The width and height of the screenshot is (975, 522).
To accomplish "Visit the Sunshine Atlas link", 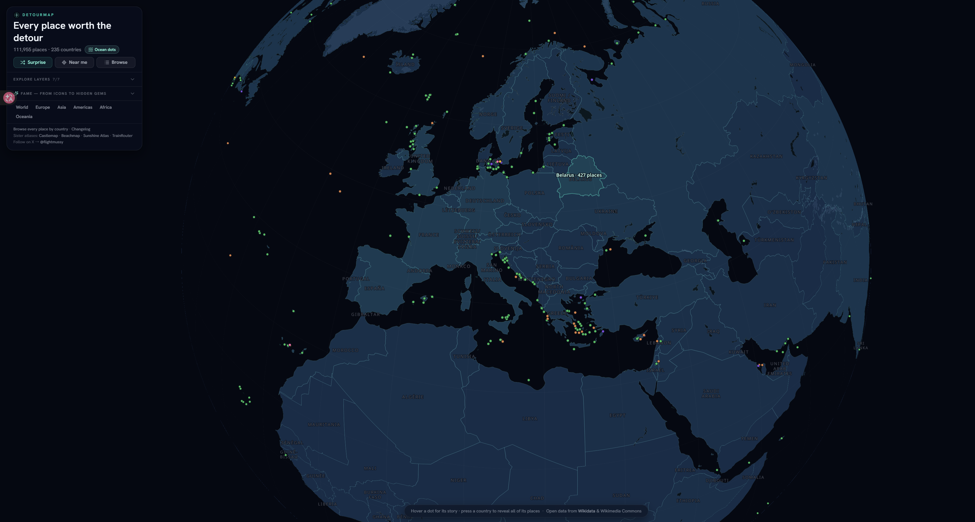I will [x=96, y=136].
